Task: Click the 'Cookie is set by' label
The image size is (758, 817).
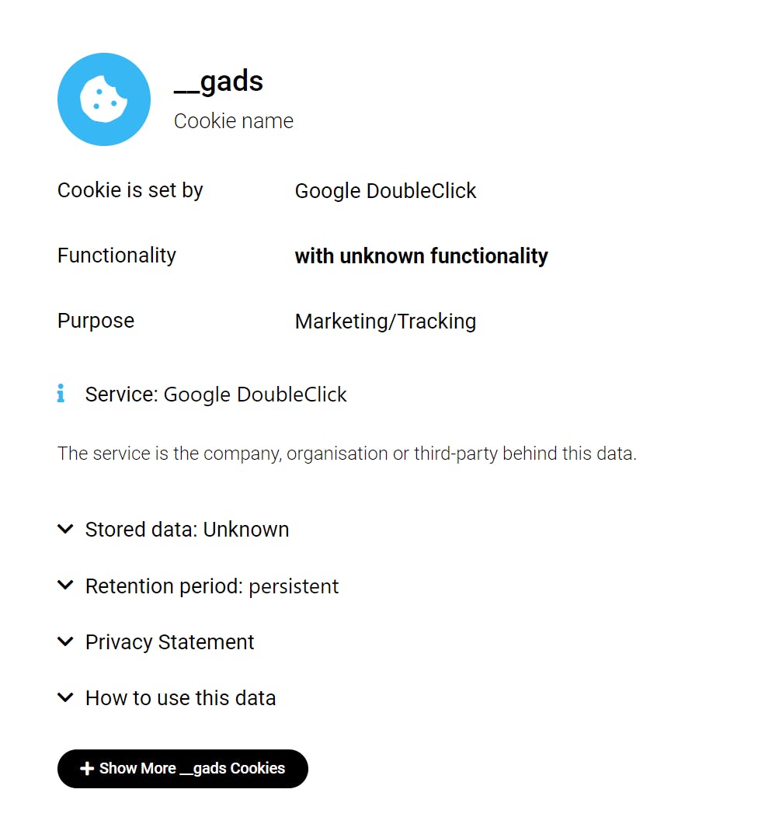Action: tap(130, 190)
